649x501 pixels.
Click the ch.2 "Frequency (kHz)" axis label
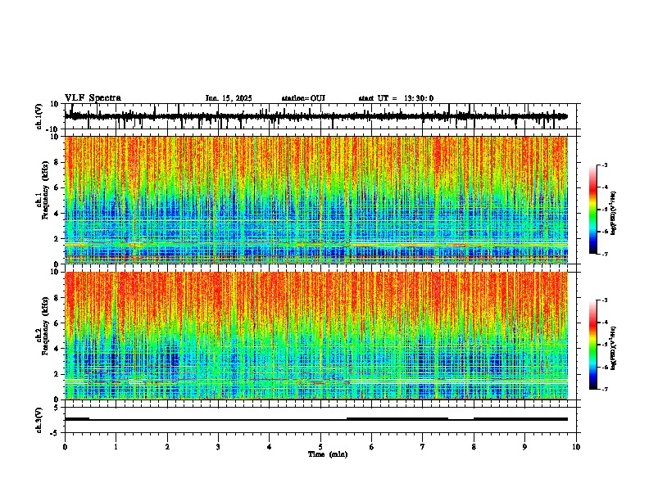click(x=45, y=326)
